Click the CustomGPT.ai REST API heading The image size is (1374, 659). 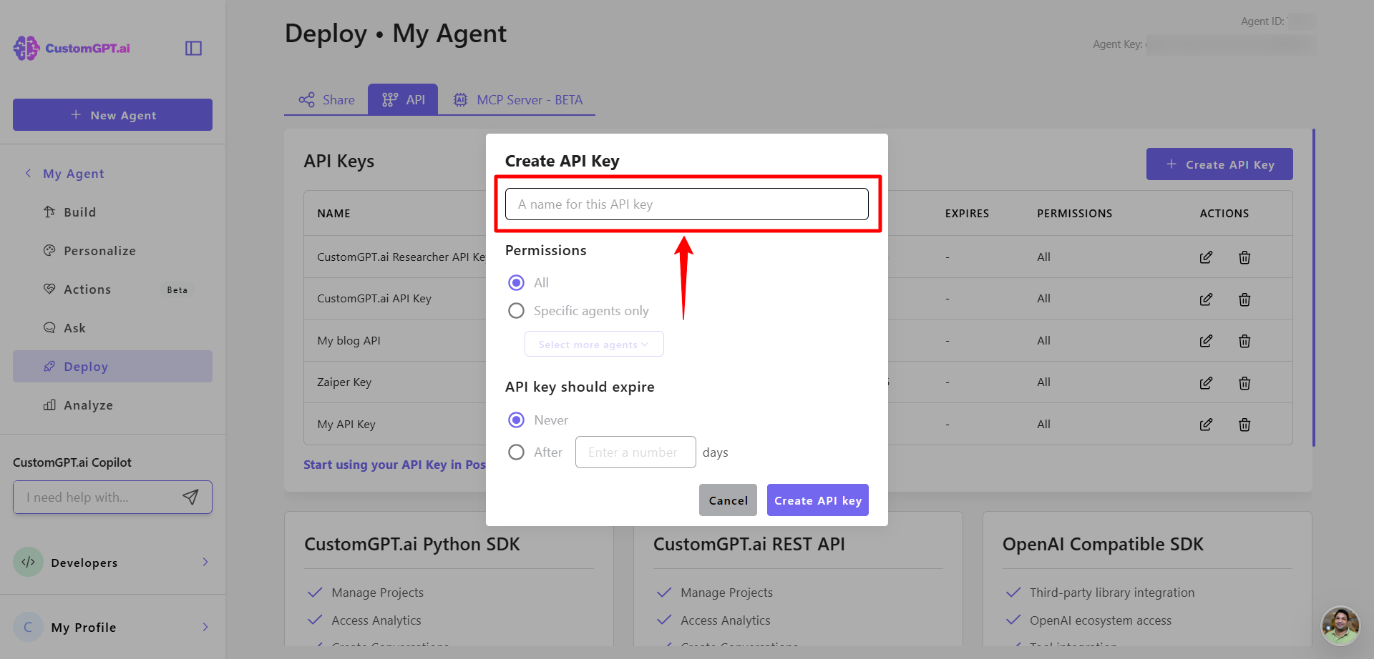(x=749, y=545)
